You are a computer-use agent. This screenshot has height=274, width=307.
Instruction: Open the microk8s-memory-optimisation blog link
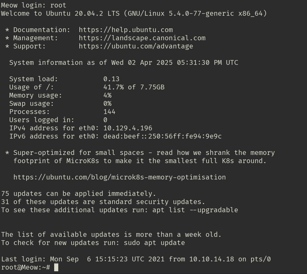(x=120, y=177)
